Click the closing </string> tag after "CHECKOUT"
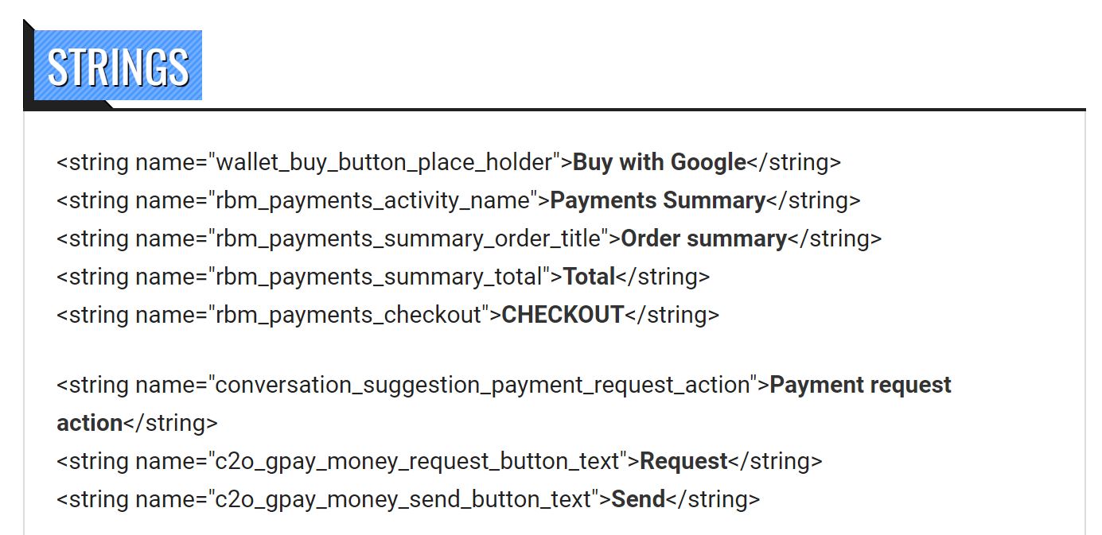Image resolution: width=1102 pixels, height=535 pixels. click(x=672, y=315)
